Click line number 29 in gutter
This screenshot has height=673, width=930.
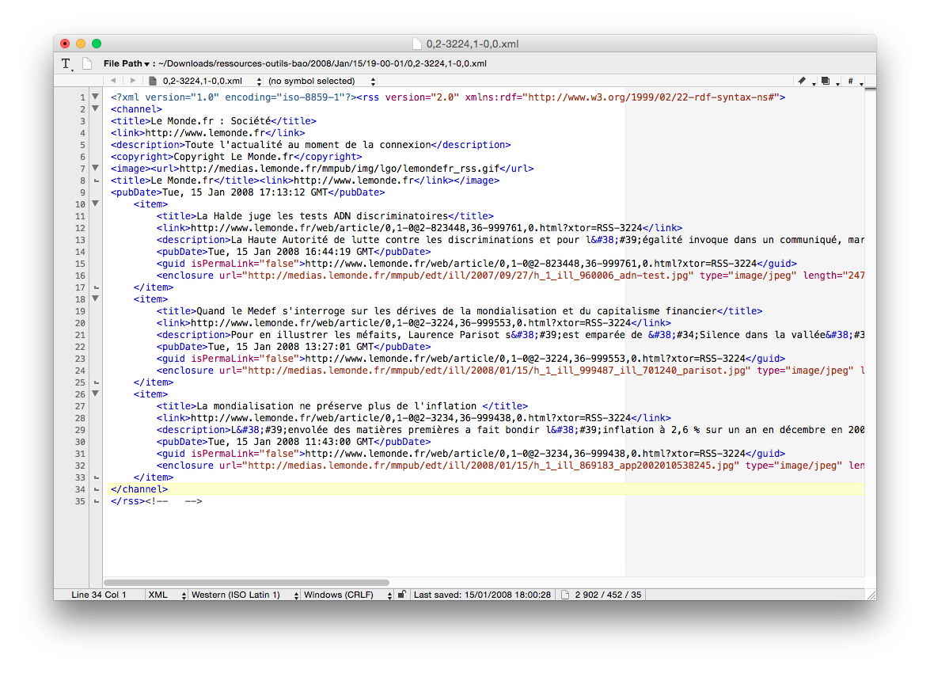80,430
